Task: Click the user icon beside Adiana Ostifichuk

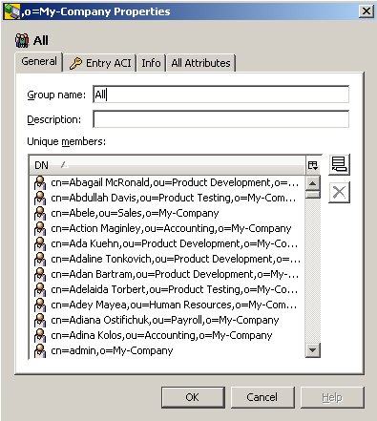Action: [40, 320]
